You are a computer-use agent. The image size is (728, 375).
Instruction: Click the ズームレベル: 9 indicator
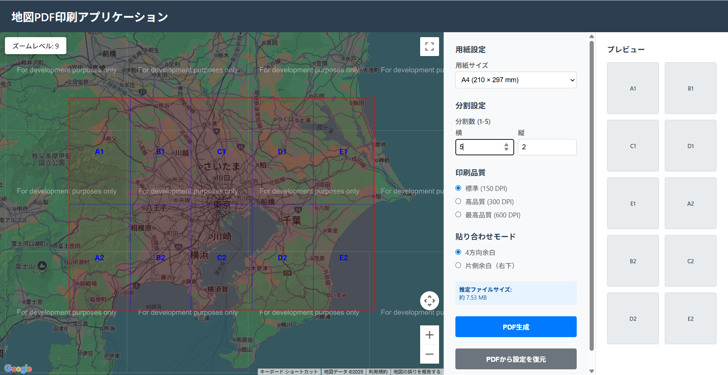(36, 46)
